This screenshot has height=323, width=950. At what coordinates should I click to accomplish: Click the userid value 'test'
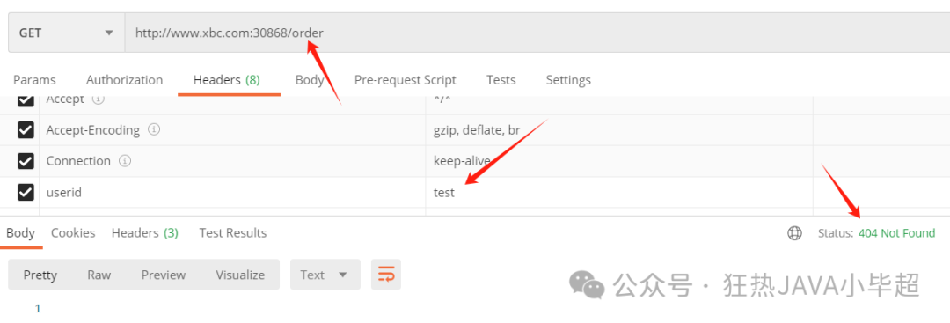pyautogui.click(x=444, y=193)
